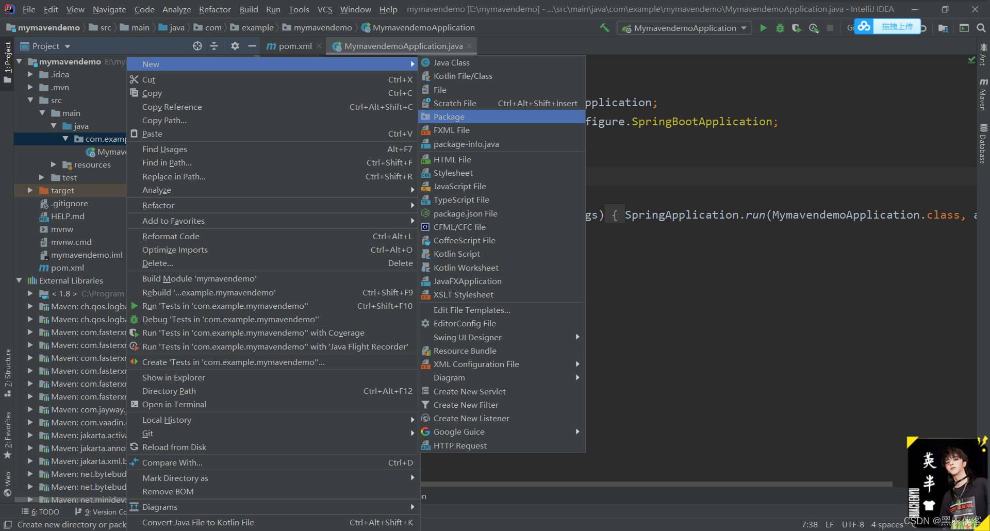This screenshot has width=990, height=531.
Task: Open the Ant tool window
Action: (983, 55)
